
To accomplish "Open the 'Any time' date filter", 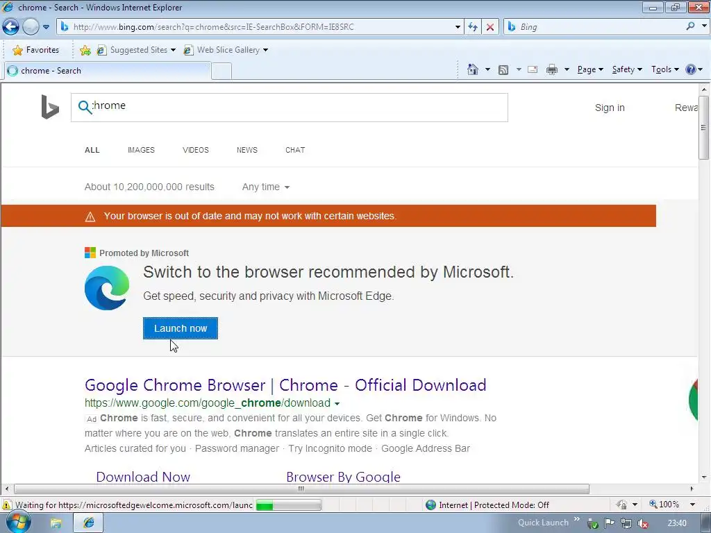I will [266, 187].
